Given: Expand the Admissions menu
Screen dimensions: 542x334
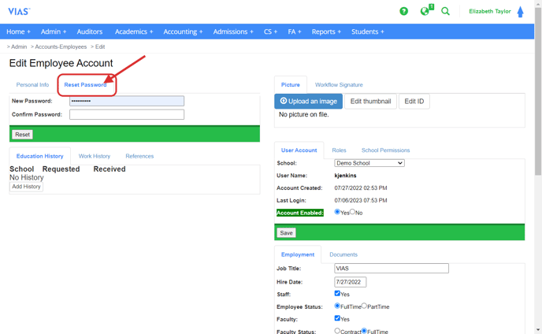Looking at the screenshot, I should click(x=233, y=32).
